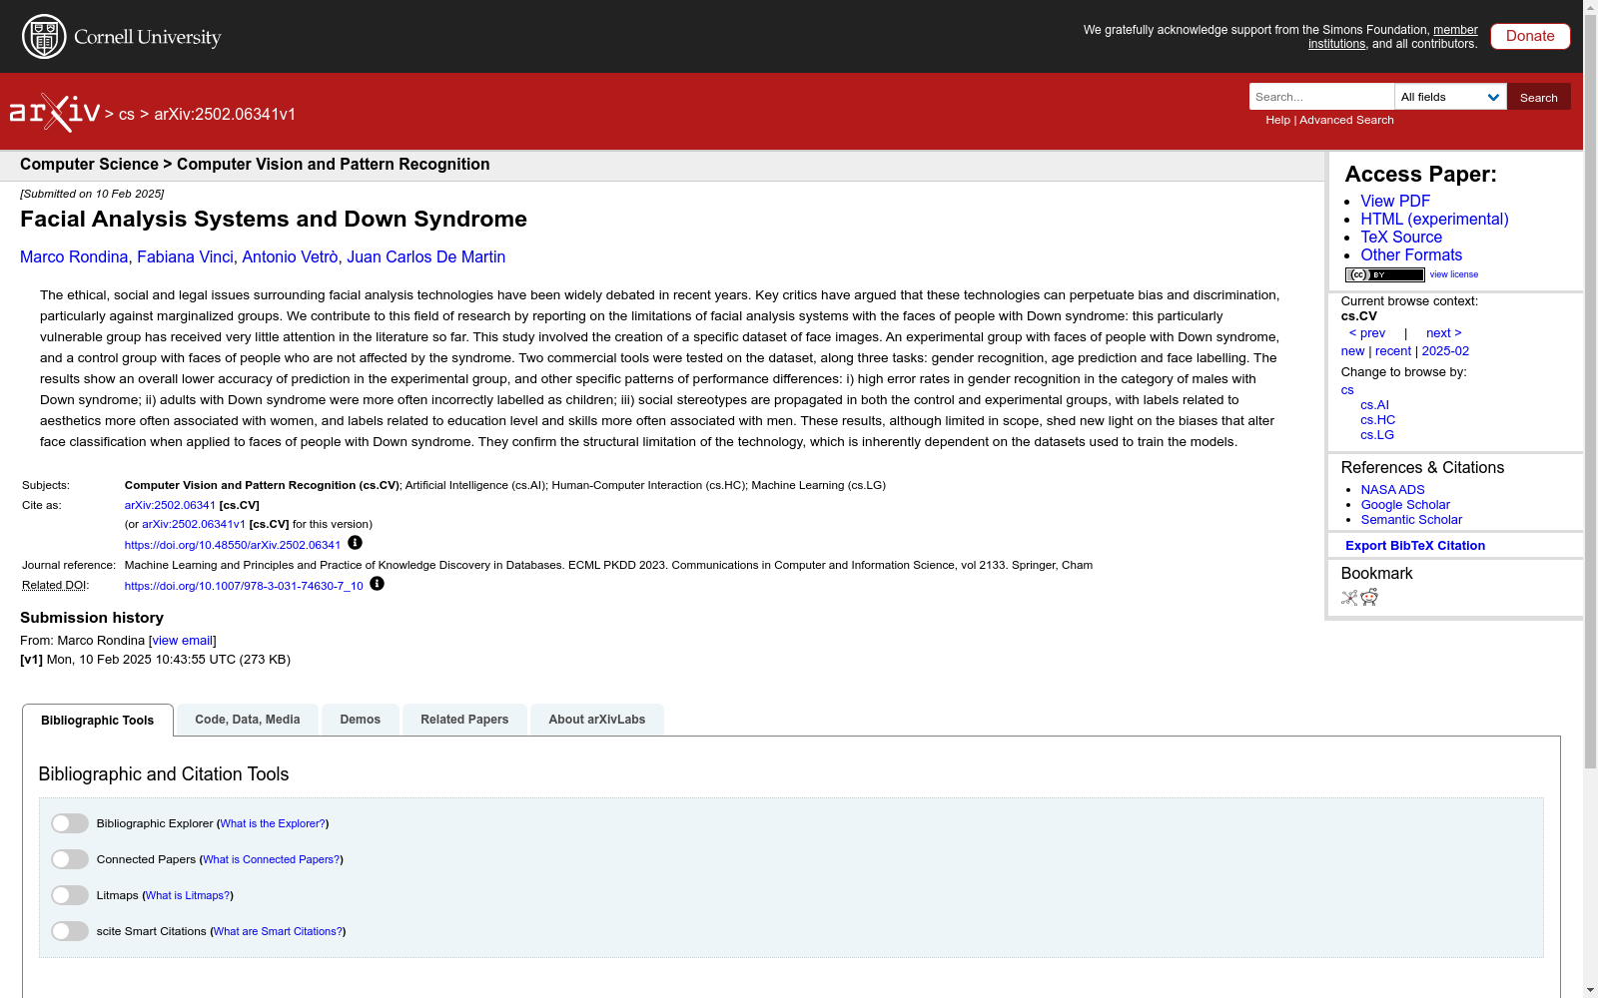Click the 'Submission history' heading
Screen dimensions: 1598x998
click(x=92, y=618)
